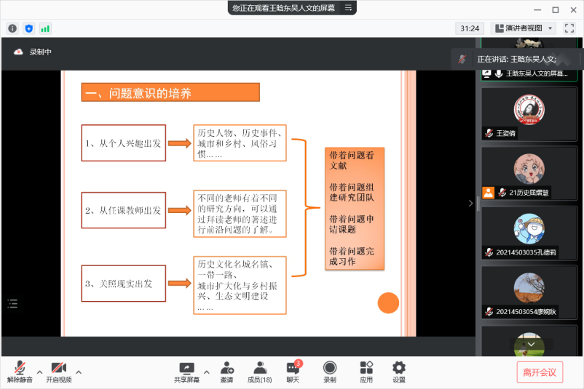The width and height of the screenshot is (584, 389).
Task: Expand audio options arrow beside 解除静音
Action: pyautogui.click(x=39, y=372)
